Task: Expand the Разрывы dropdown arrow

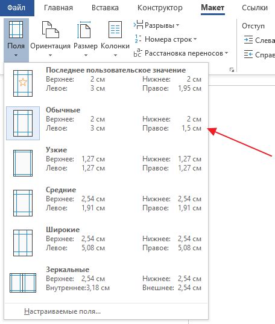Action: (177, 25)
